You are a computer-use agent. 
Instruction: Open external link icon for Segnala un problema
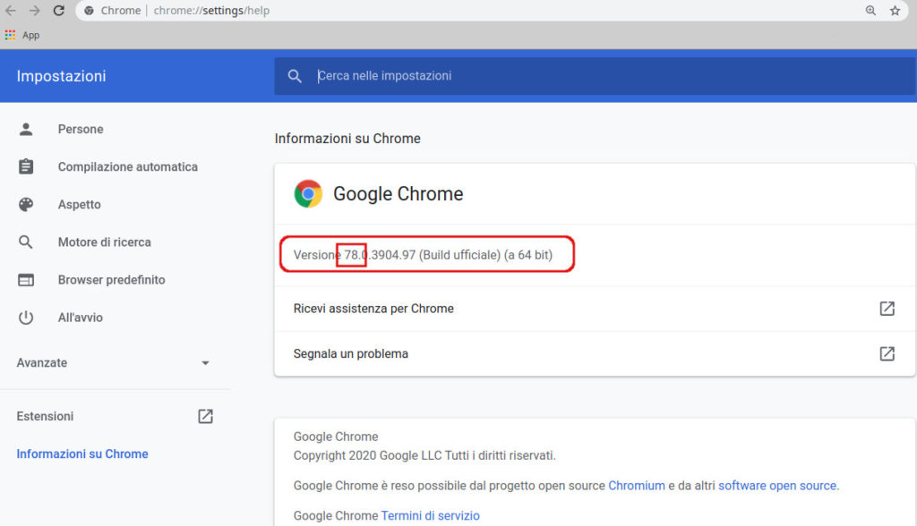pyautogui.click(x=887, y=353)
